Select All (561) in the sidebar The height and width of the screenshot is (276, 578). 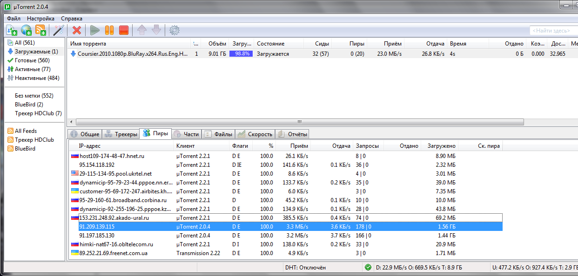point(25,43)
